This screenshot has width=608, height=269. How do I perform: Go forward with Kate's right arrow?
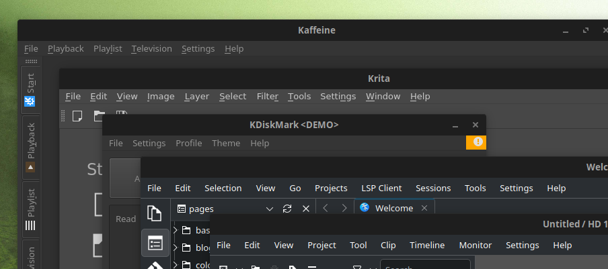pos(344,209)
